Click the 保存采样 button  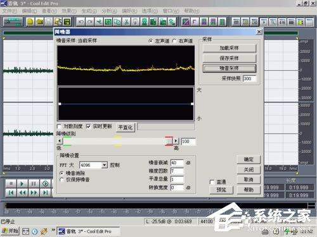[230, 58]
